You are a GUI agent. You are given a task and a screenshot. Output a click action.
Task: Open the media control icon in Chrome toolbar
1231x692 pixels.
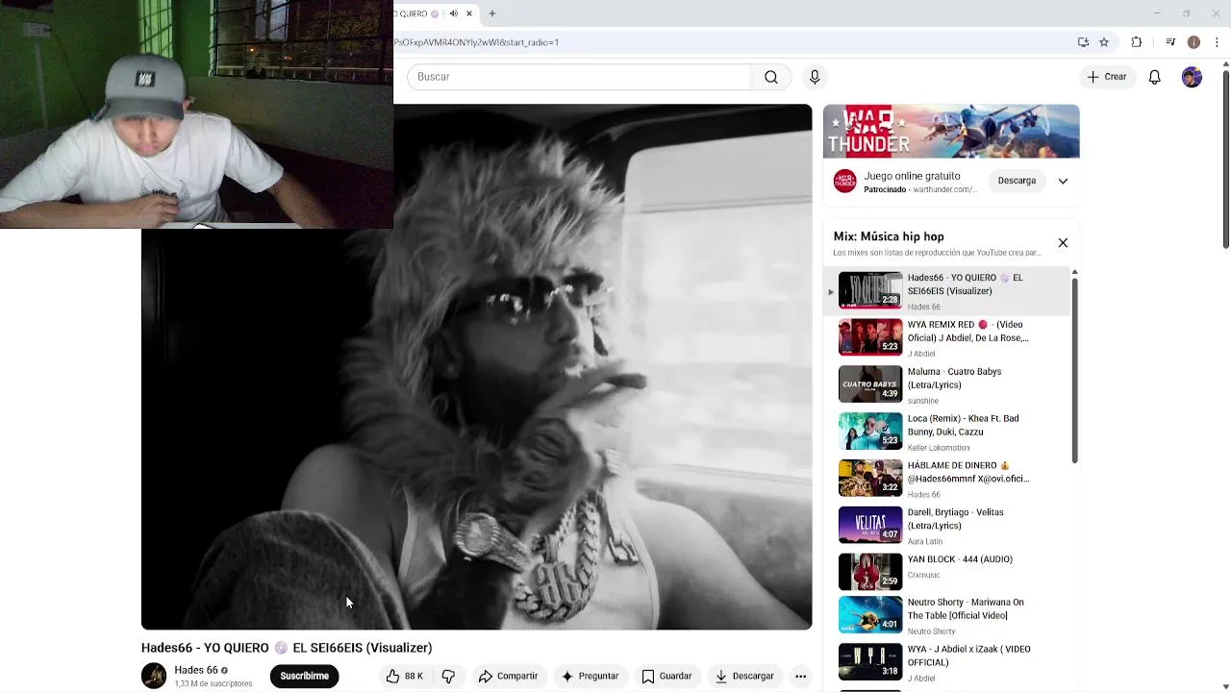[x=1170, y=42]
